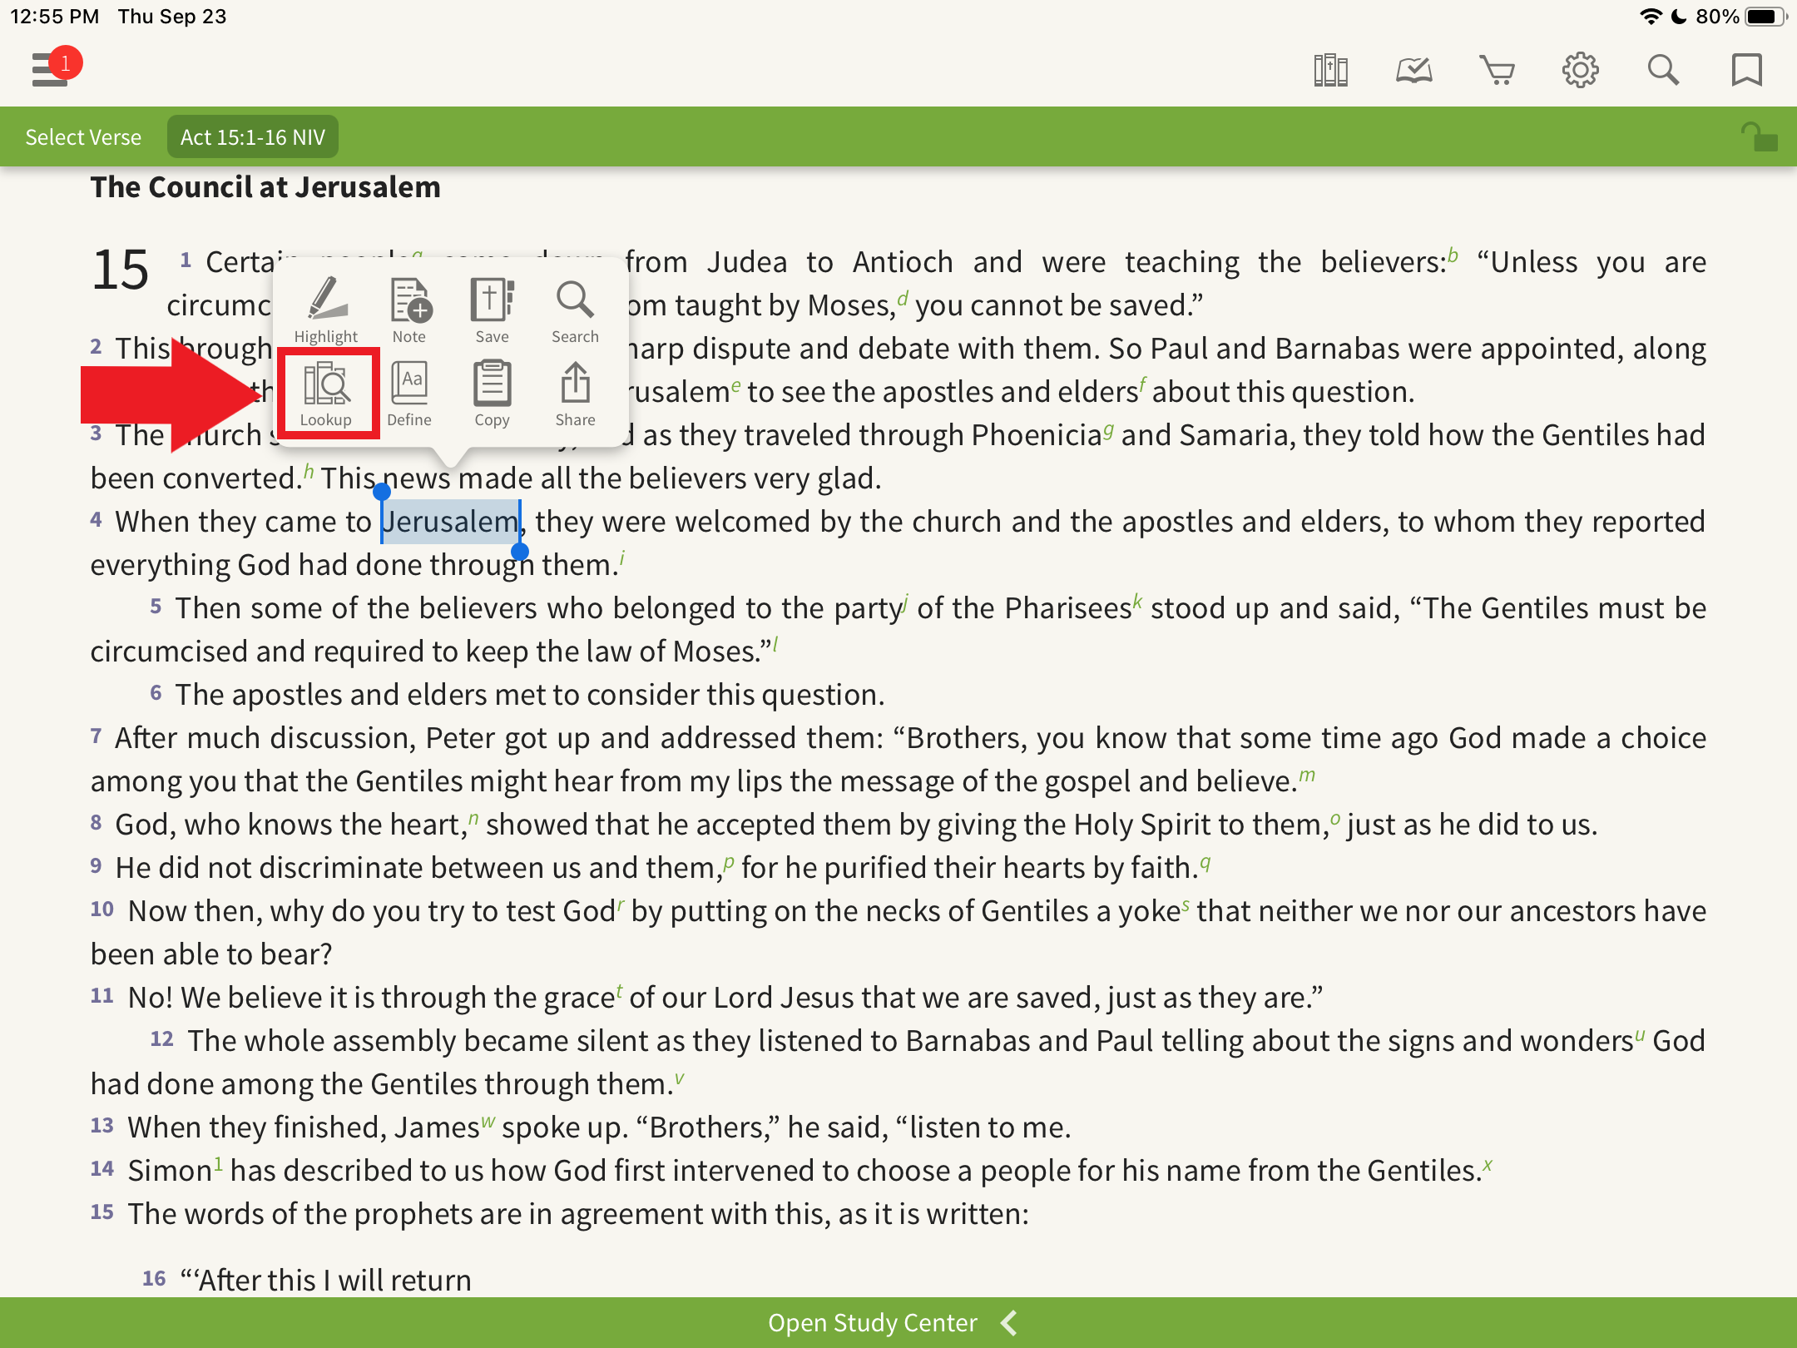1797x1348 pixels.
Task: Tap verse number 13
Action: point(101,1125)
